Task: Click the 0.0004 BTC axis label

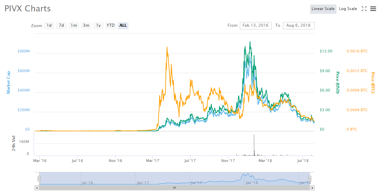Action: pyautogui.click(x=357, y=110)
